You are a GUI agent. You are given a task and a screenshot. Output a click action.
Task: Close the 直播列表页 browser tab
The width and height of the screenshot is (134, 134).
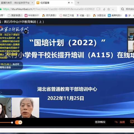coord(32,3)
